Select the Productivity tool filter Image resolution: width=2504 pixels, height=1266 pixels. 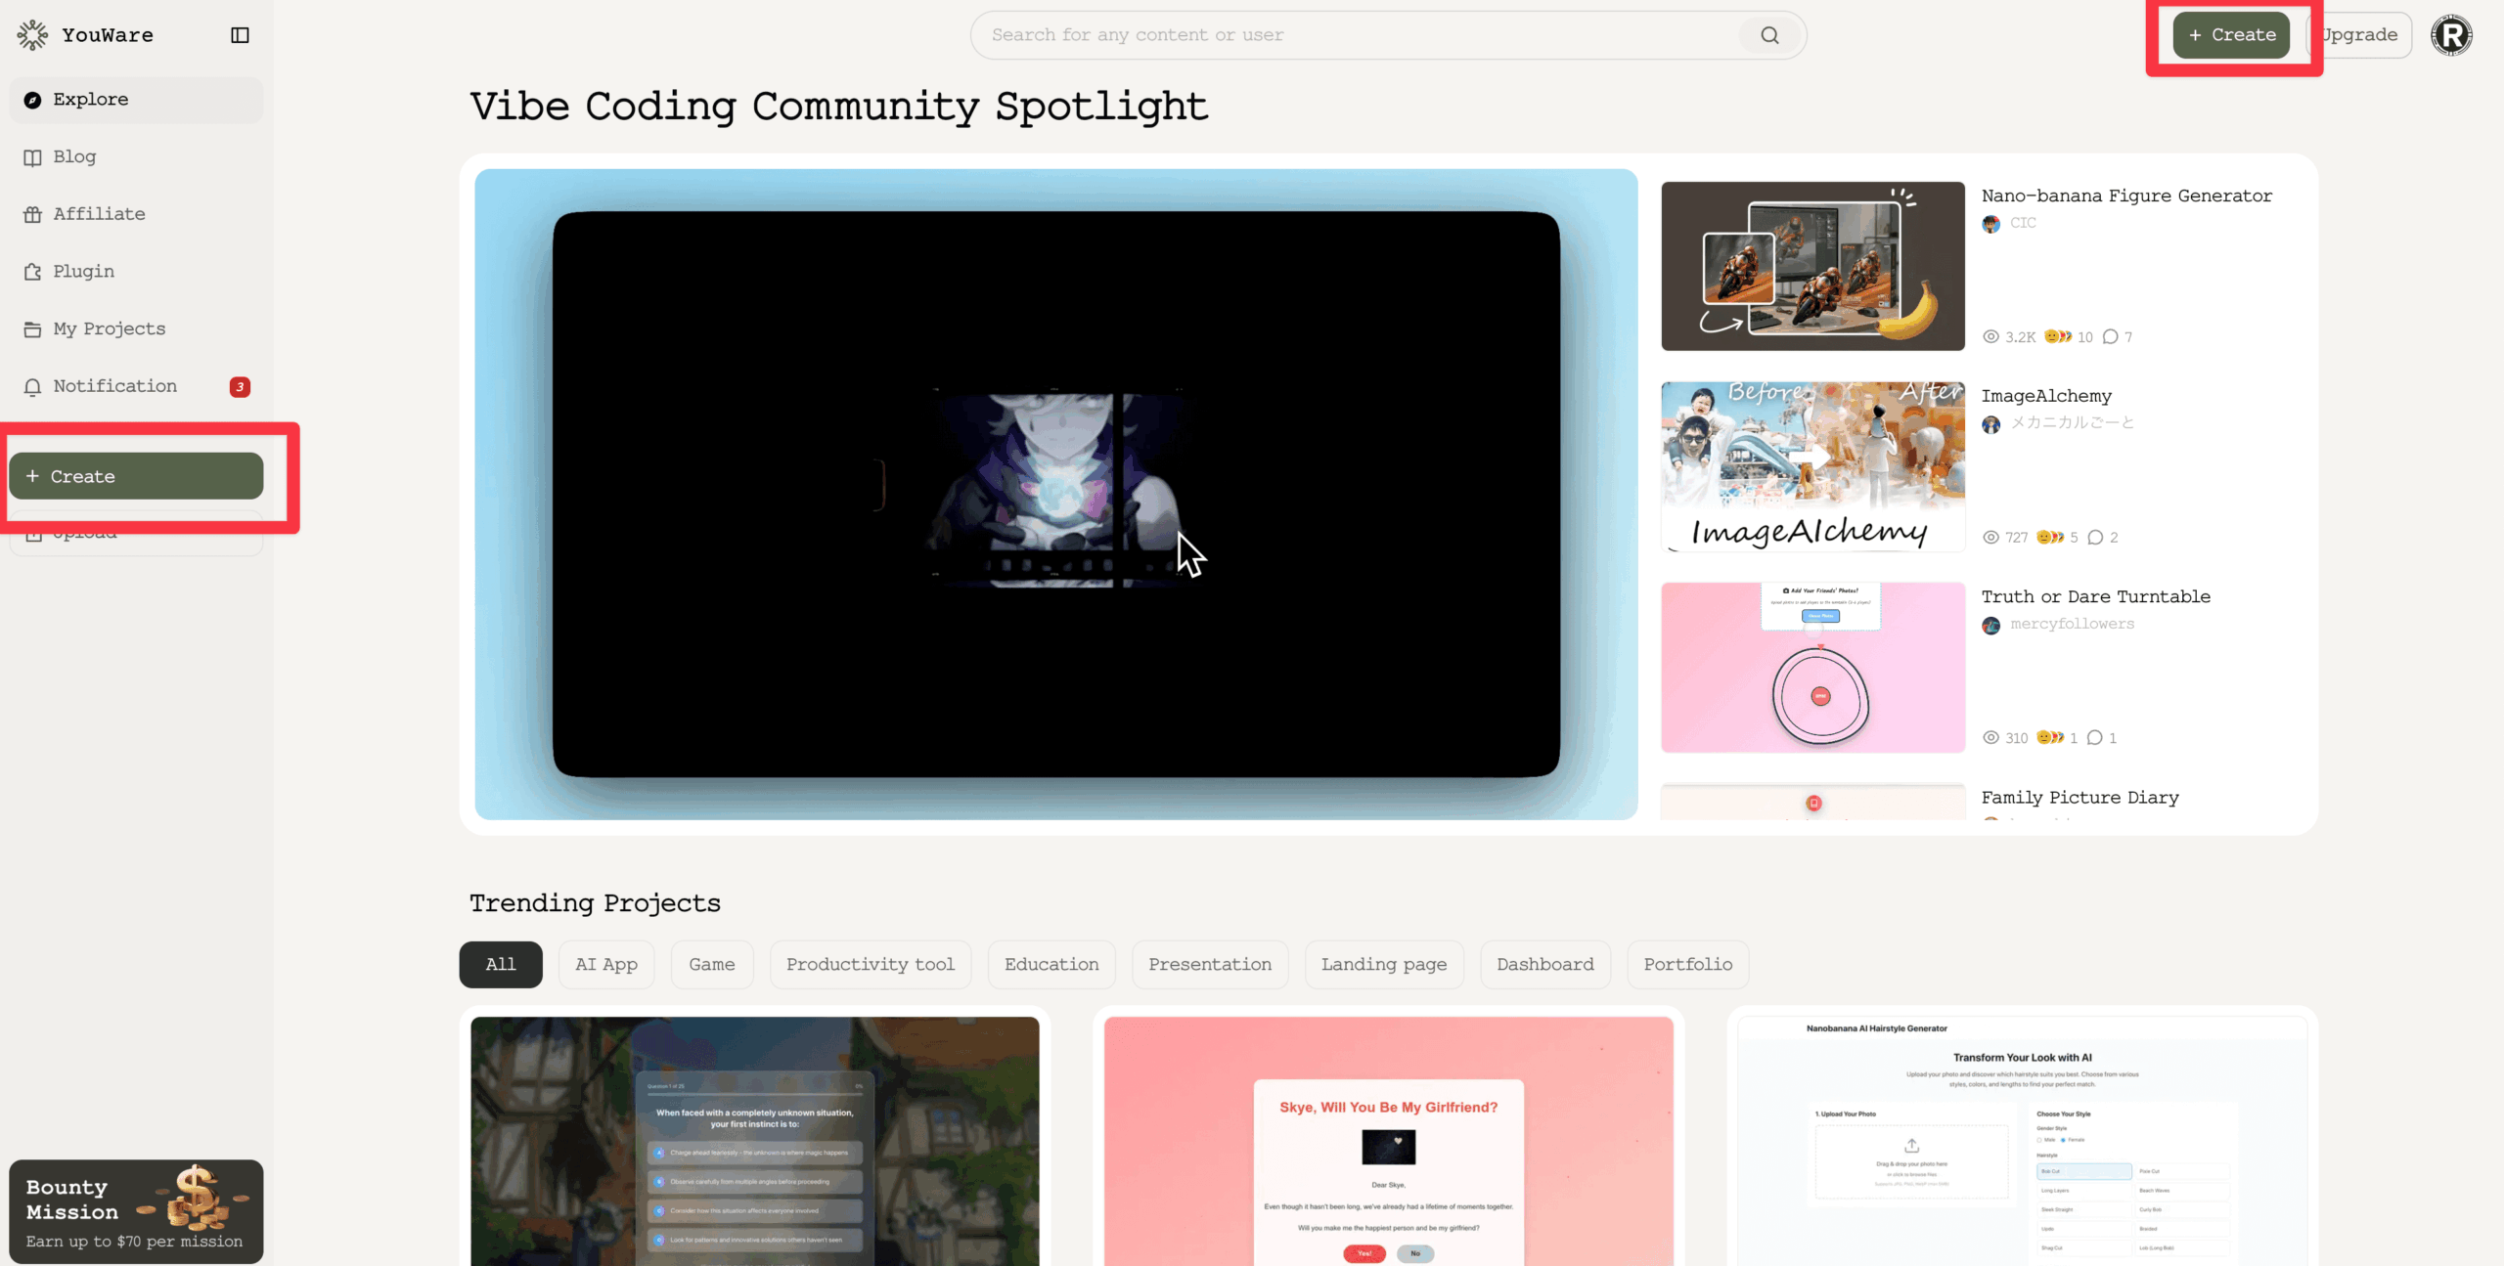870,965
